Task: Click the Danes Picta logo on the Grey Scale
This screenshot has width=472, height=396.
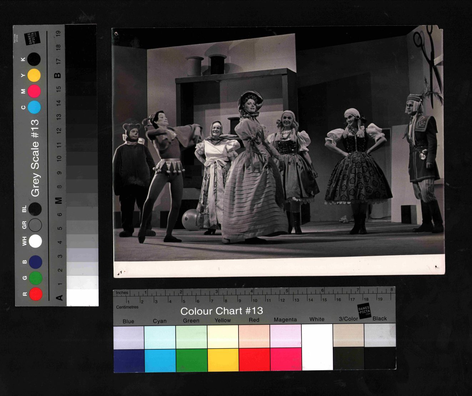Action: tap(32, 39)
